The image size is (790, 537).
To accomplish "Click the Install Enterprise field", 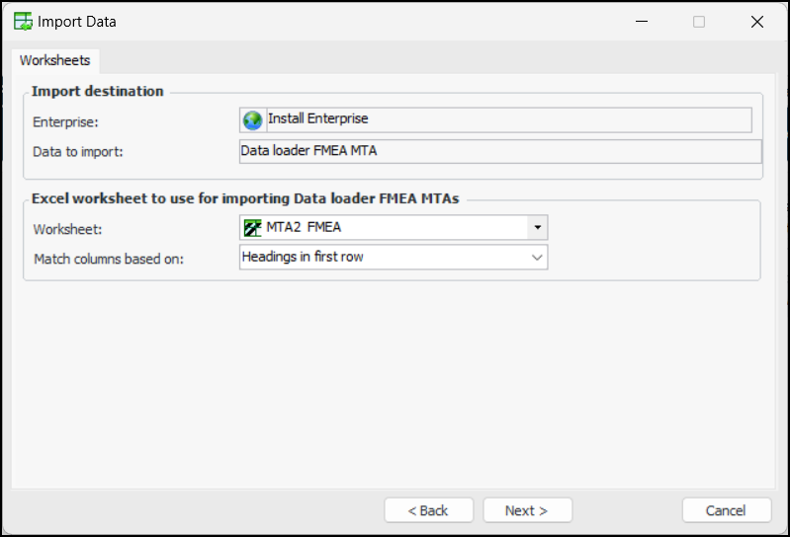I will [506, 119].
